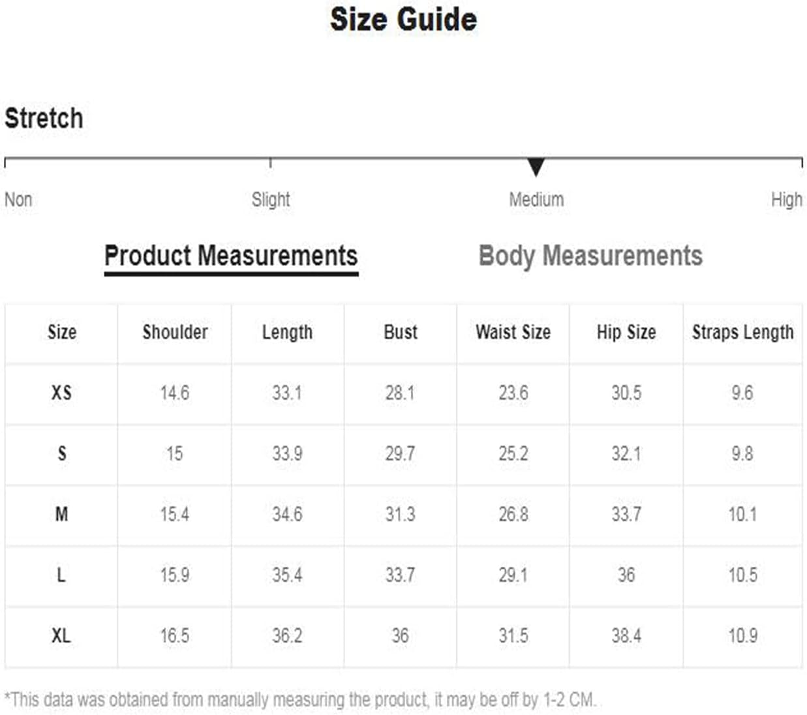
Task: Click the XL hip value 38.4
Action: click(626, 635)
